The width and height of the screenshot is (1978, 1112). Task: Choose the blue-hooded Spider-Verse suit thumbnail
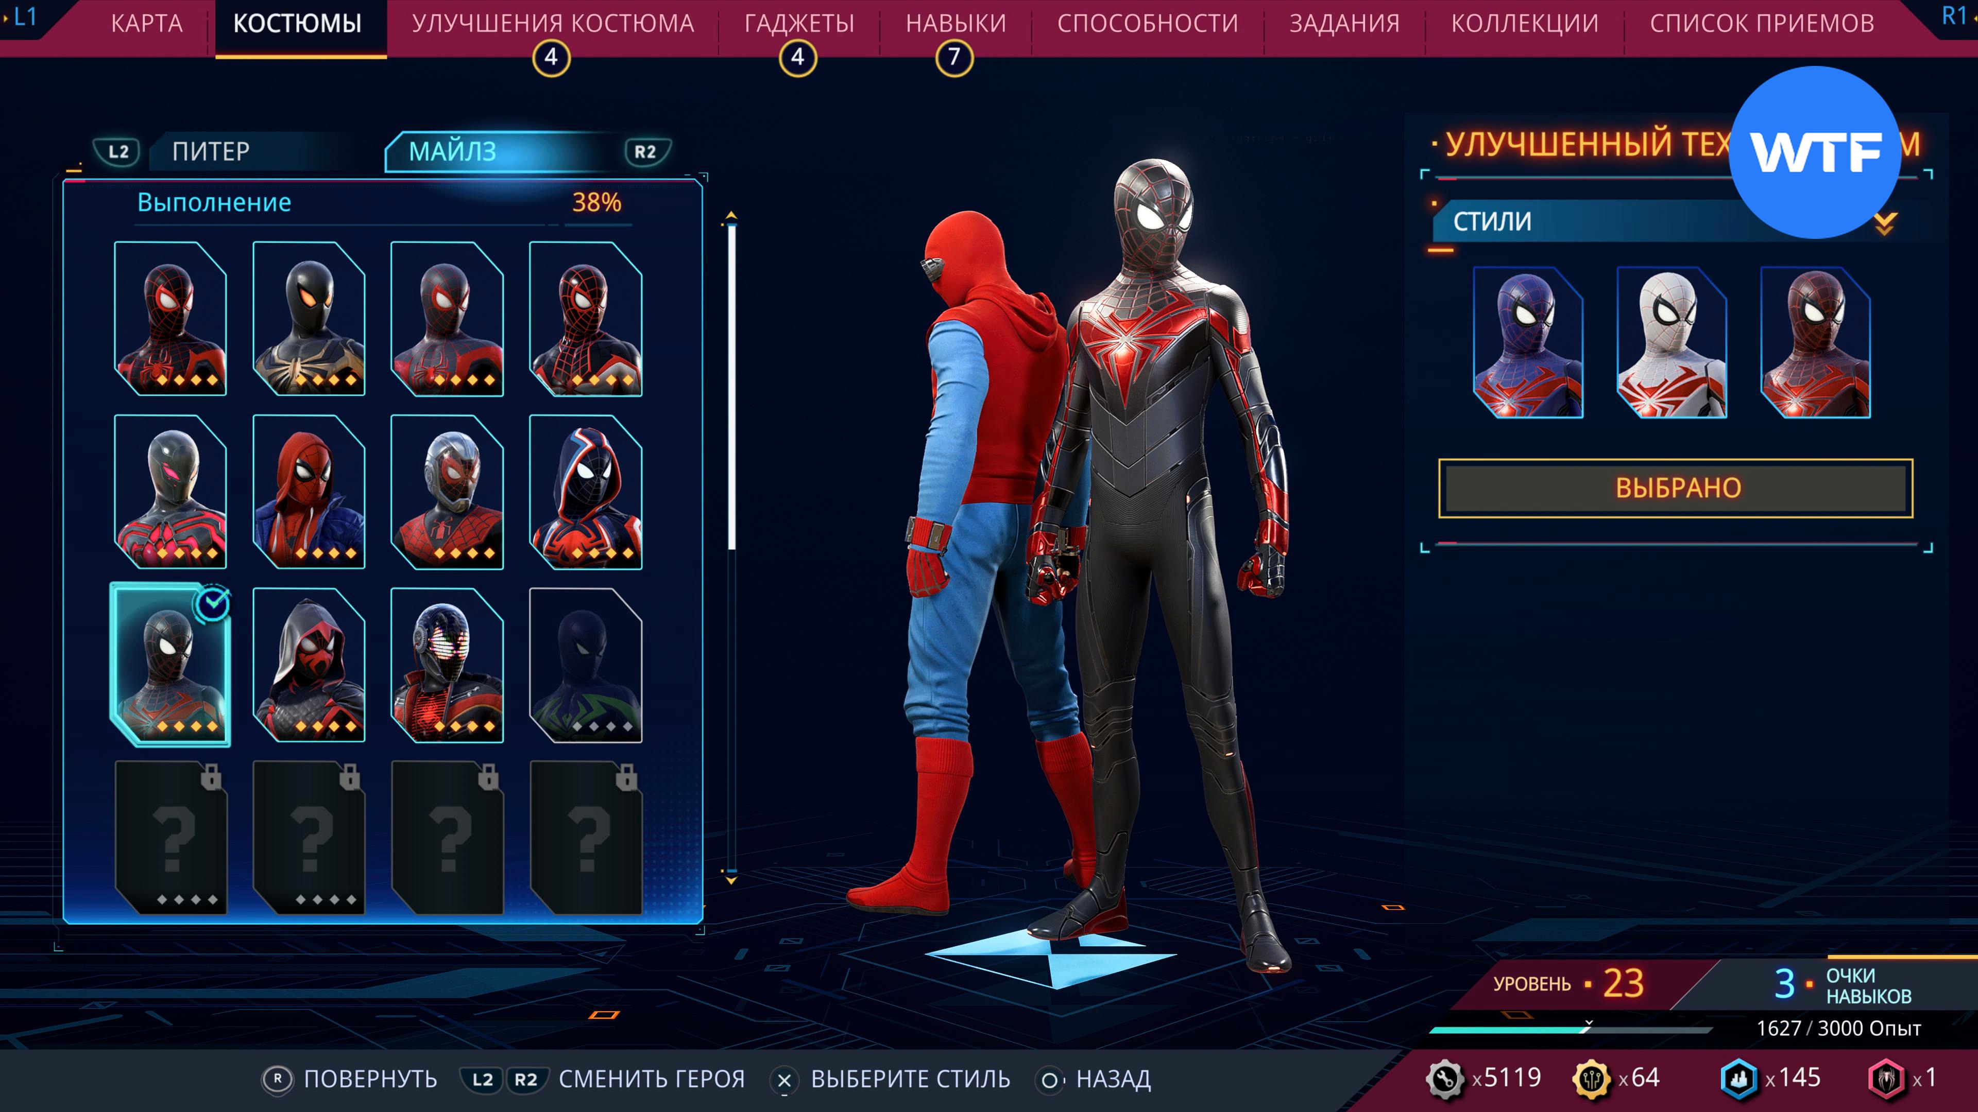point(585,492)
